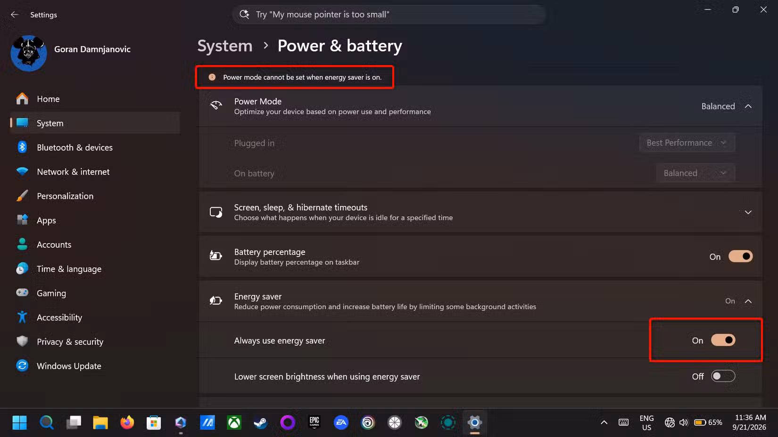Open the clock showing 11:36 AM
This screenshot has height=437, width=778.
pos(750,422)
